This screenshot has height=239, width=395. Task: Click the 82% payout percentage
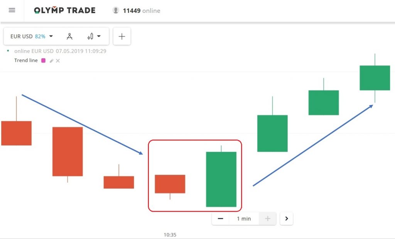coord(40,36)
